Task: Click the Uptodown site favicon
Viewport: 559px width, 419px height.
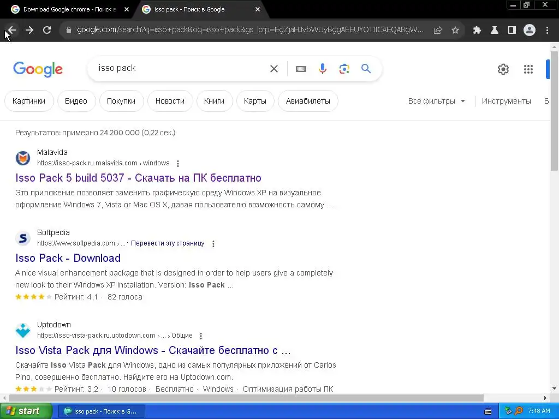Action: [23, 330]
